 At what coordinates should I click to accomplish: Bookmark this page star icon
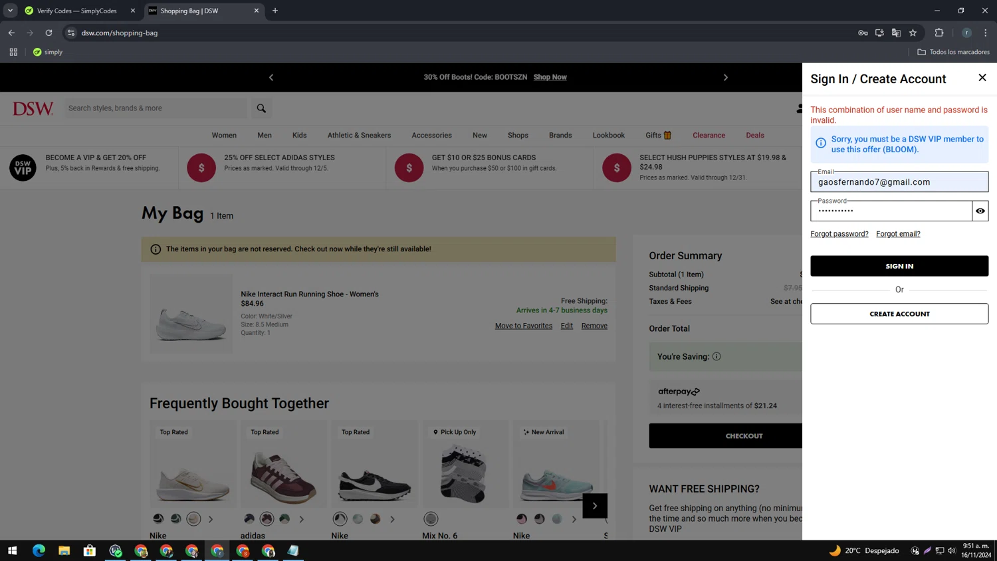tap(913, 33)
